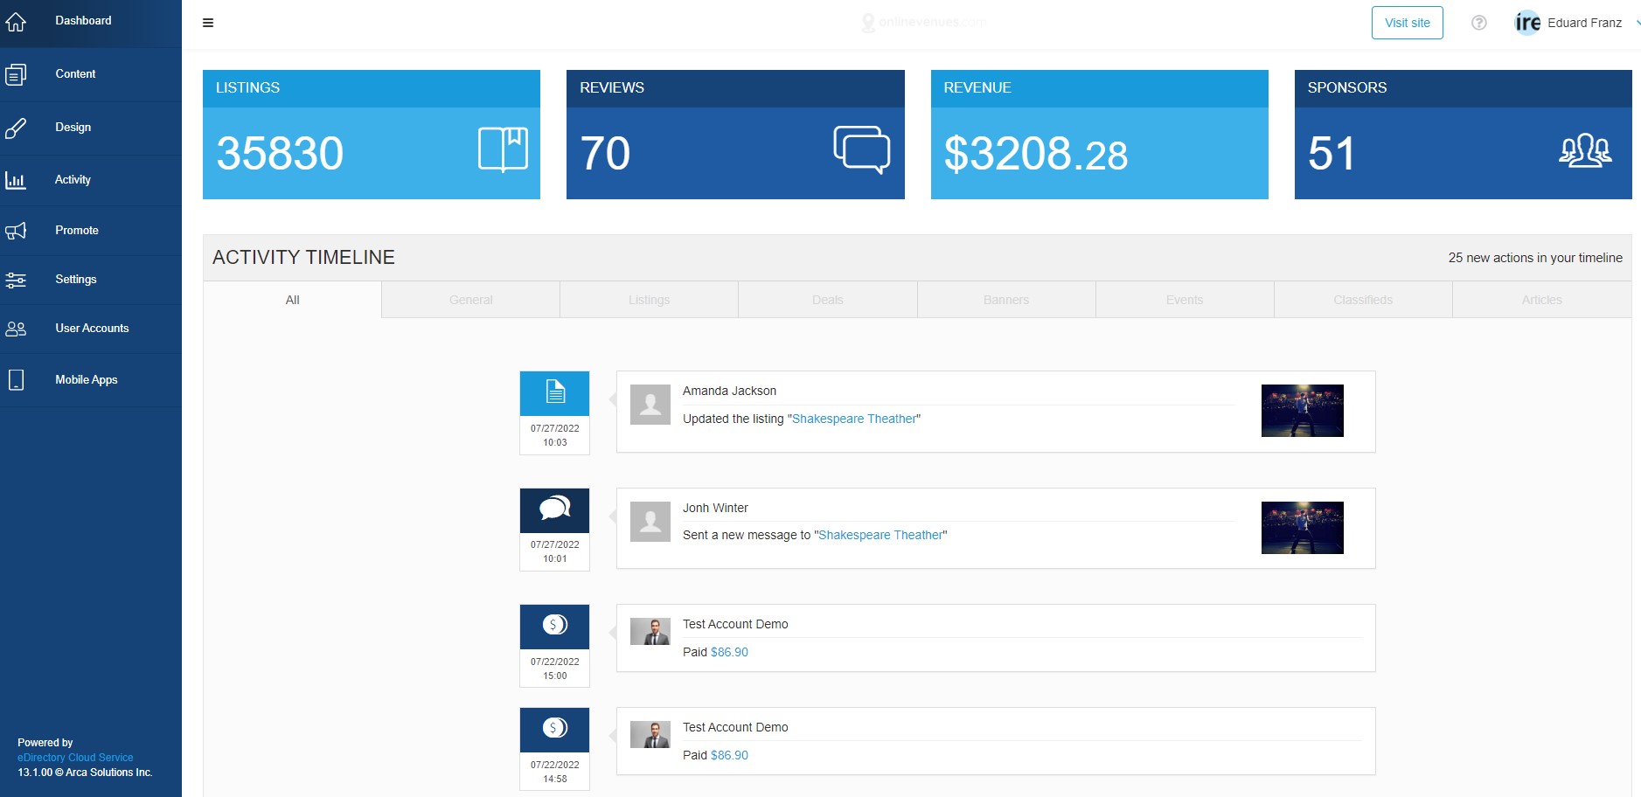The image size is (1641, 797).
Task: Open the Mobile Apps phone icon
Action: 16,380
